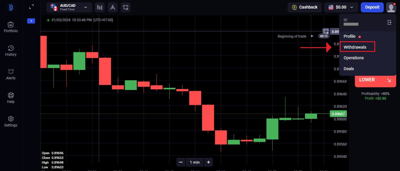Click the blue Deposit button
Screen dimensions: 400x171
coord(372,7)
